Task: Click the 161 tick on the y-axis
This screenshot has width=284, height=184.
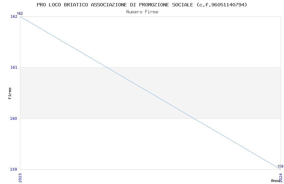Action: pyautogui.click(x=14, y=67)
